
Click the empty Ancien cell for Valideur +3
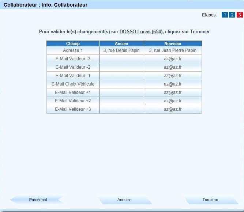(x=121, y=109)
